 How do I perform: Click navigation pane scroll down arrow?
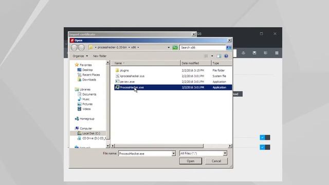click(108, 146)
